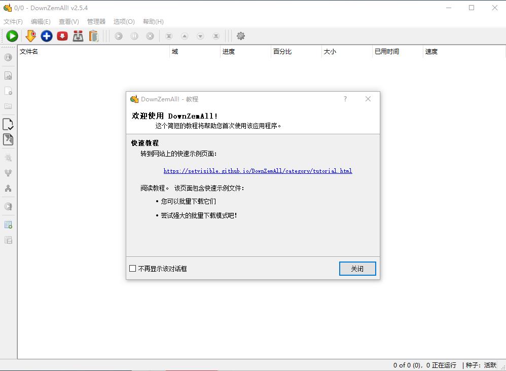Click the orange arrow add download icon

click(30, 36)
